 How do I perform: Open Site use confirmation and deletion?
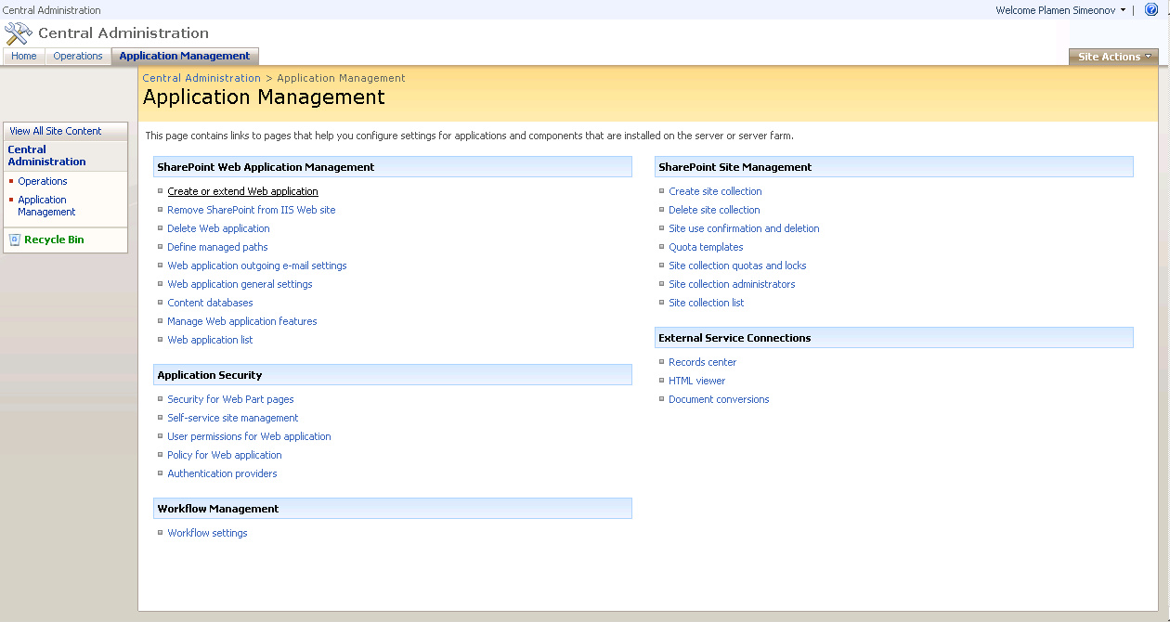click(744, 228)
